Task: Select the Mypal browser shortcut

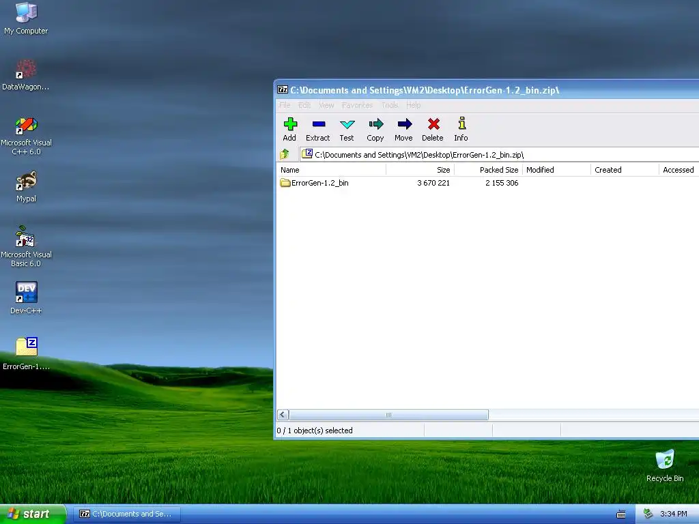Action: pos(26,187)
